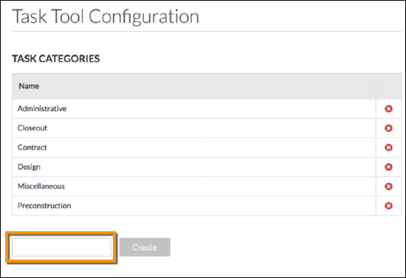Select the Miscellaneous category name
Image resolution: width=406 pixels, height=278 pixels.
tap(41, 187)
